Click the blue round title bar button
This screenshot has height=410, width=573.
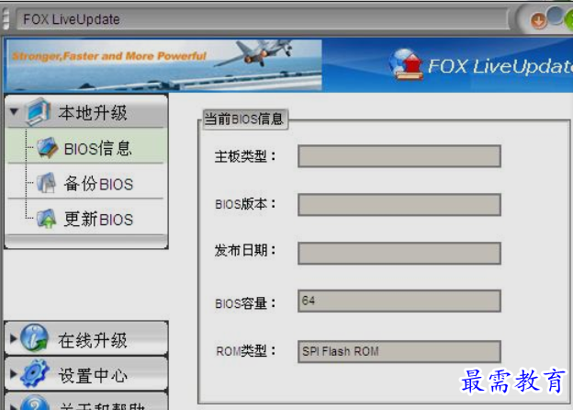tap(556, 16)
